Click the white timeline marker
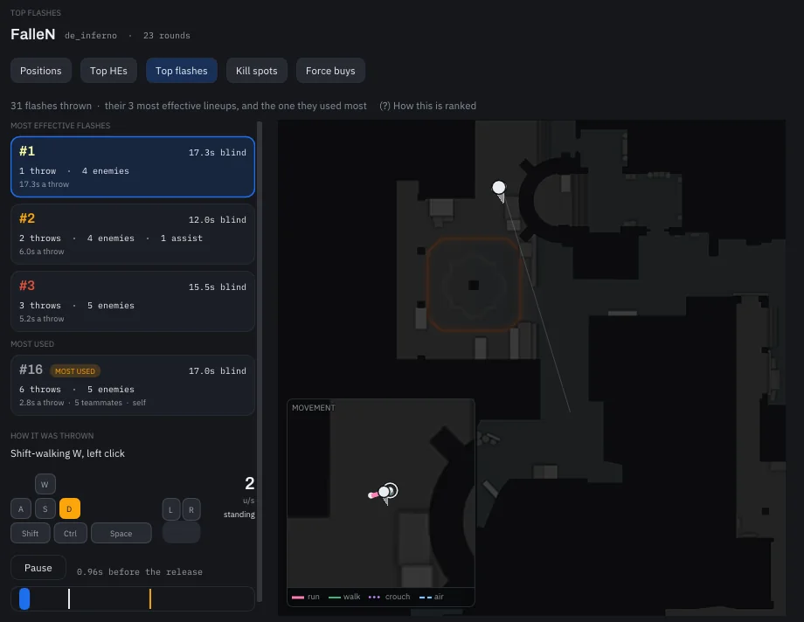This screenshot has width=804, height=622. pos(69,599)
